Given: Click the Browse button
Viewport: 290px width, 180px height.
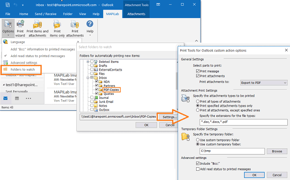Looking at the screenshot, I should (x=277, y=151).
